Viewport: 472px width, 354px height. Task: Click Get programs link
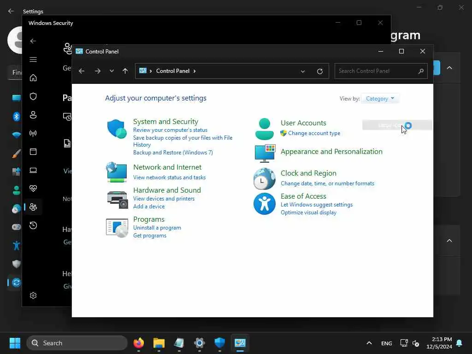tap(150, 236)
